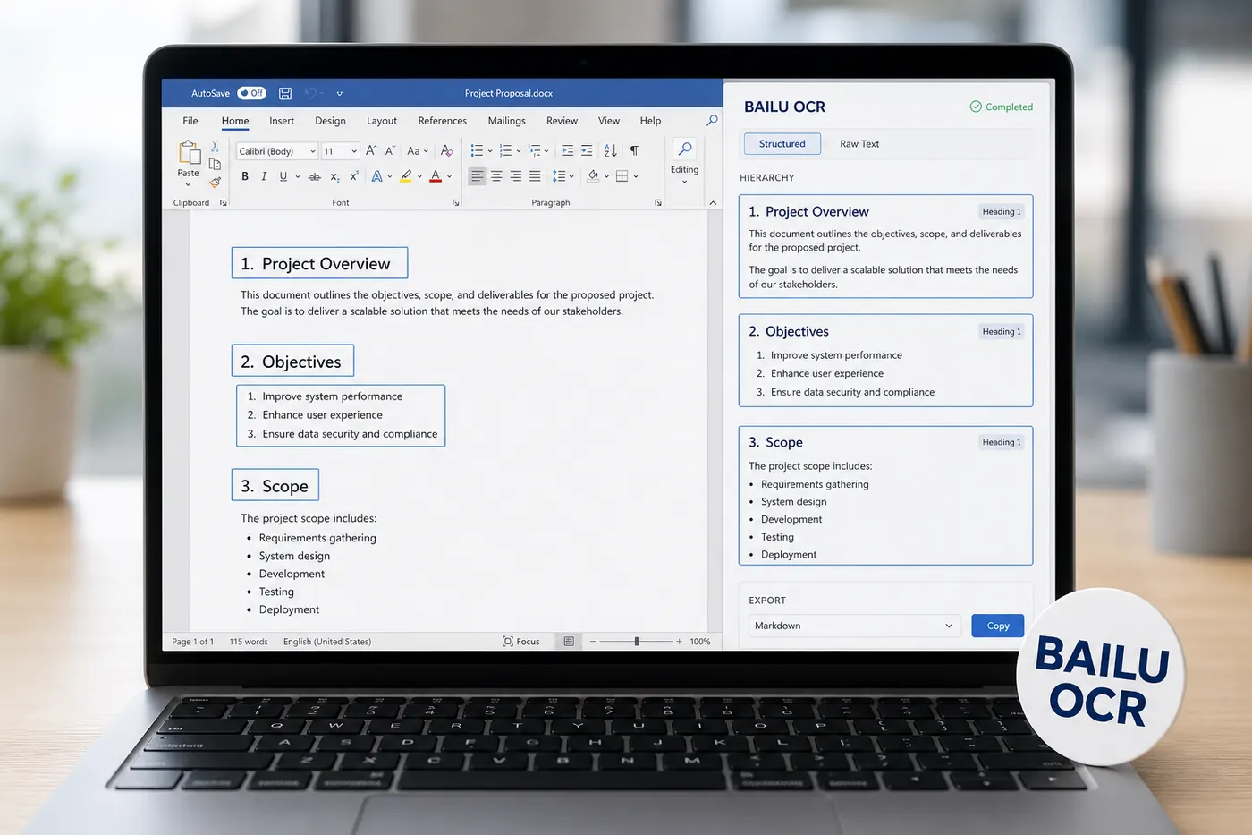This screenshot has height=835, width=1252.
Task: Click the search magnifier in ribbon tabs
Action: [712, 120]
